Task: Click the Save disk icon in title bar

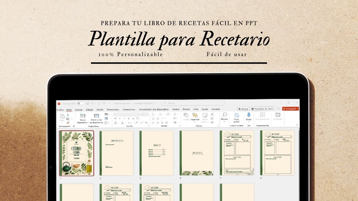Action: point(87,104)
